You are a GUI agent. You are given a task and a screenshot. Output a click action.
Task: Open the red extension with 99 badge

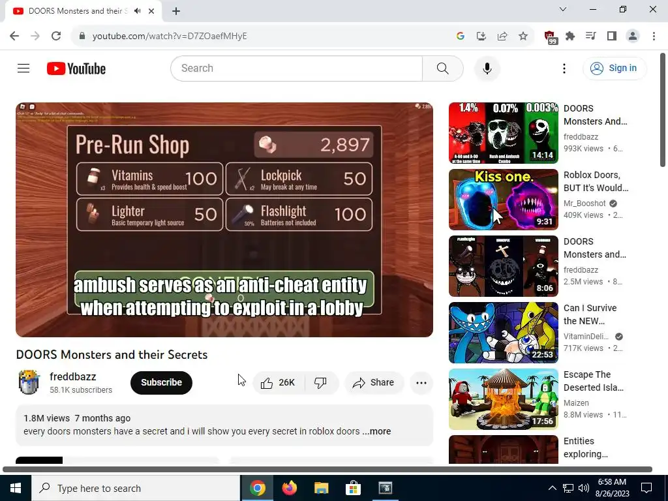(549, 37)
